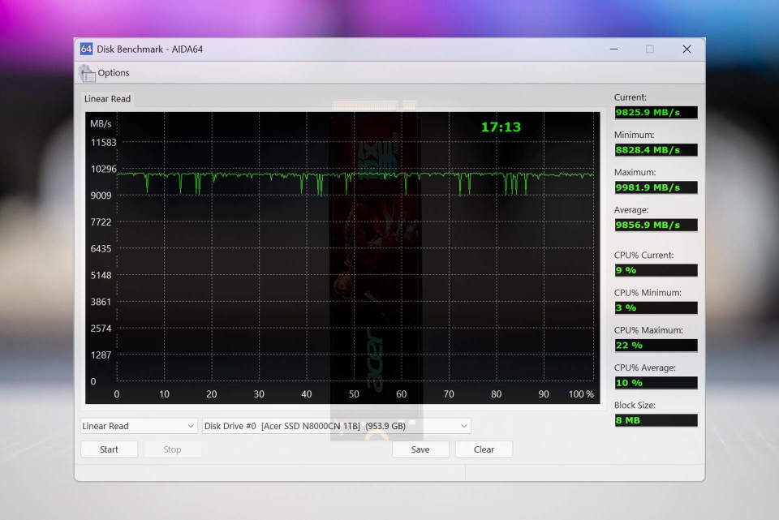Click the Average value 9856.9 MB/s
The image size is (779, 520).
click(656, 225)
